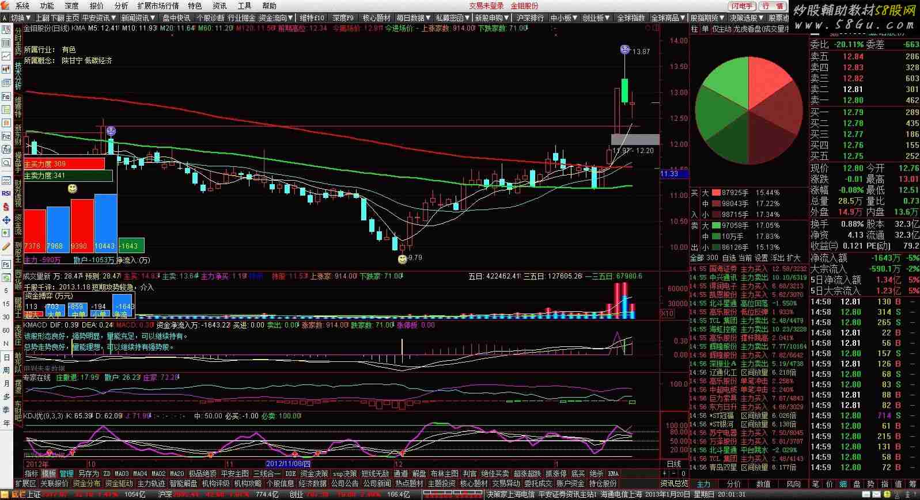Open the 报价 menu
This screenshot has width=920, height=500.
click(x=97, y=6)
